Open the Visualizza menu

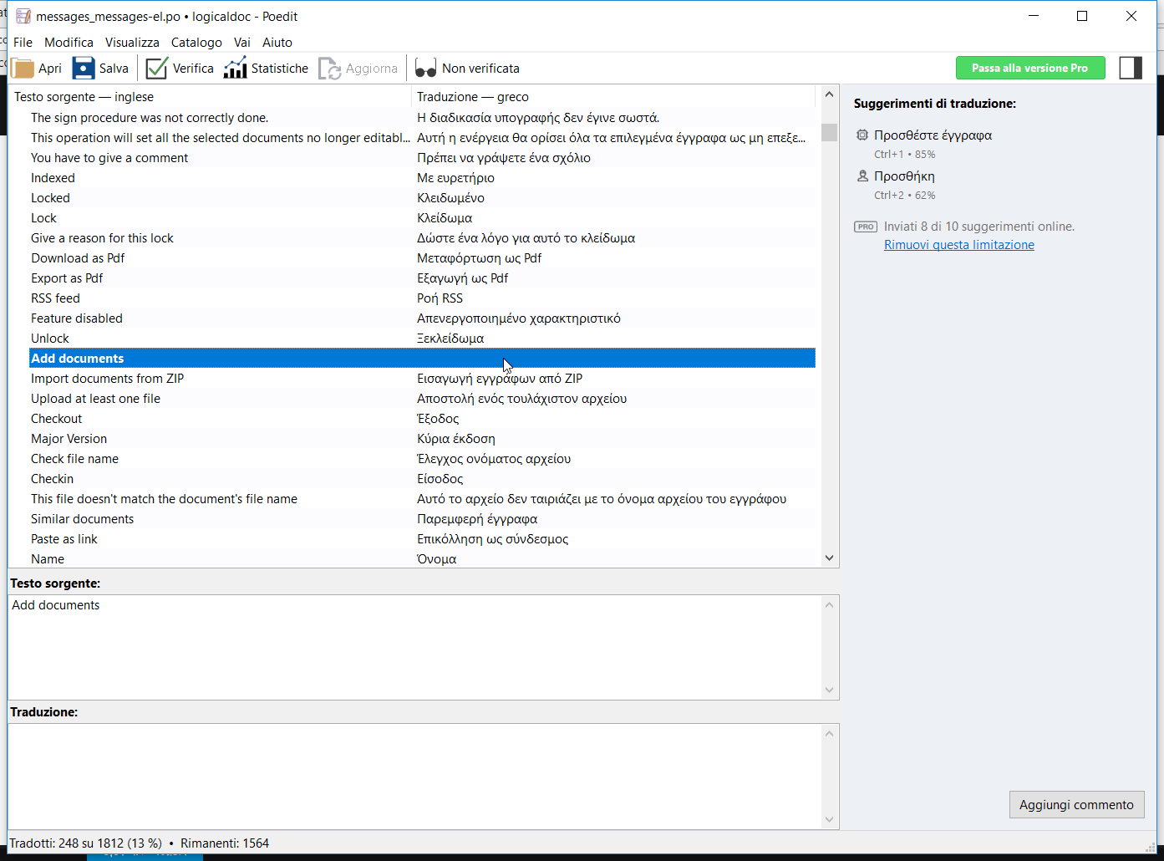tap(132, 43)
